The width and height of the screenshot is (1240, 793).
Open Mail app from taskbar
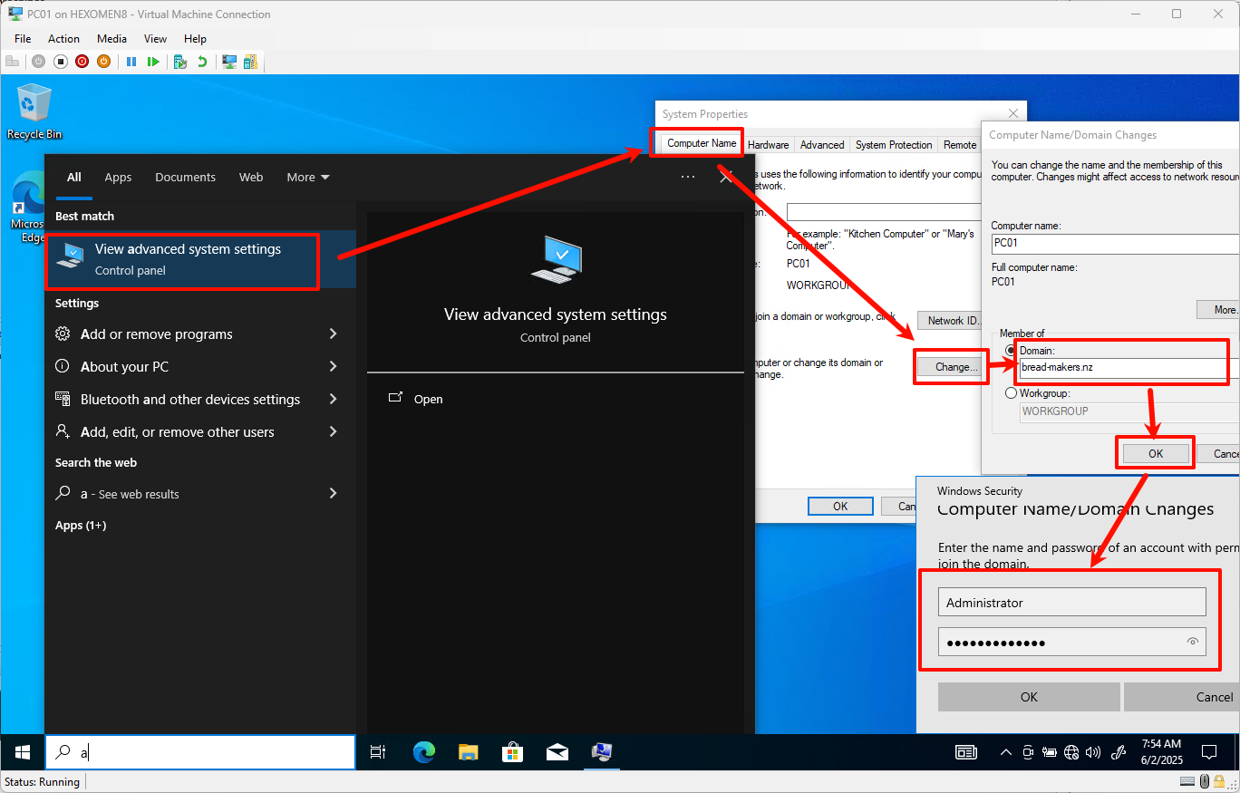point(557,752)
